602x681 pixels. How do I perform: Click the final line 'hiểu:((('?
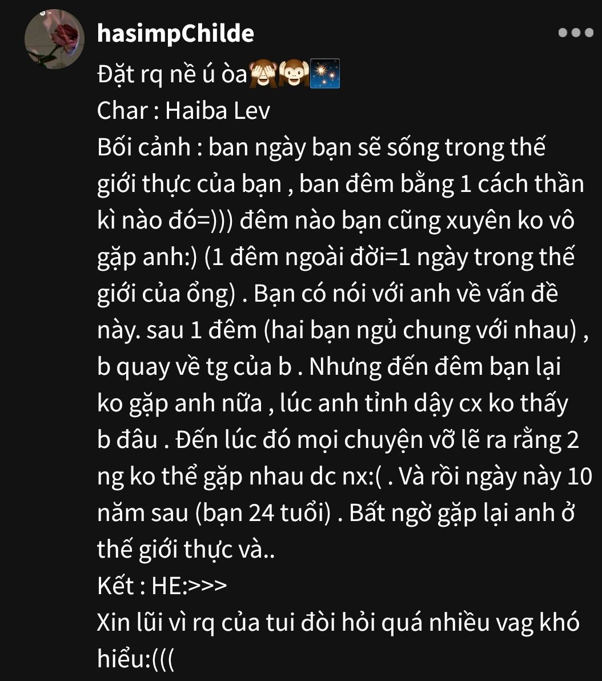click(135, 658)
